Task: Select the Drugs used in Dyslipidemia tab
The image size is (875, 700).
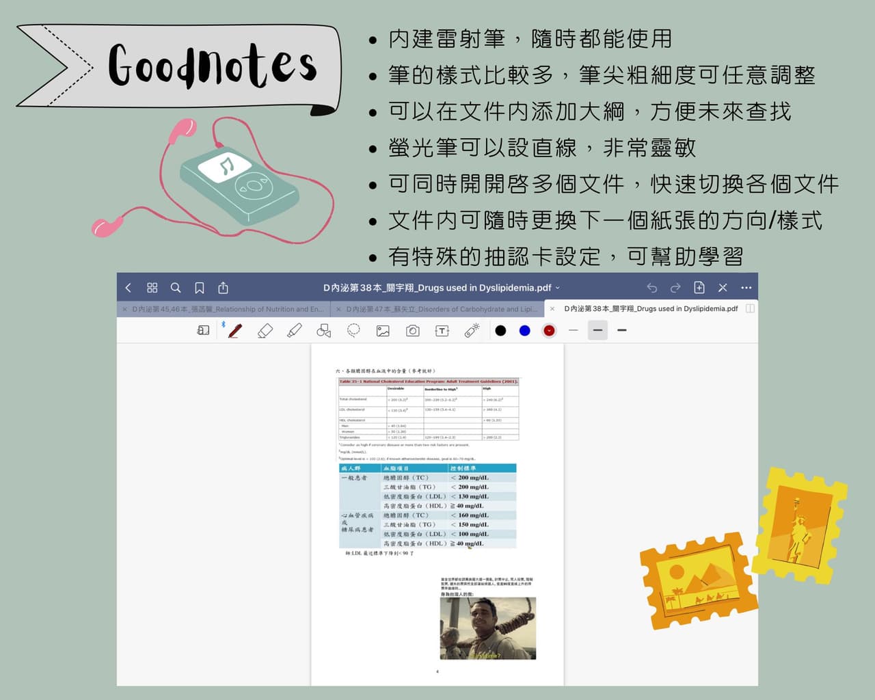Action: pyautogui.click(x=651, y=309)
